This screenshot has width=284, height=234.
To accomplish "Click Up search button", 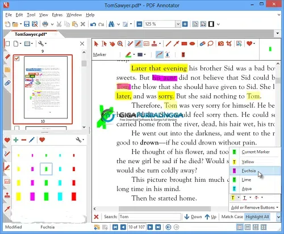I will (211, 216).
